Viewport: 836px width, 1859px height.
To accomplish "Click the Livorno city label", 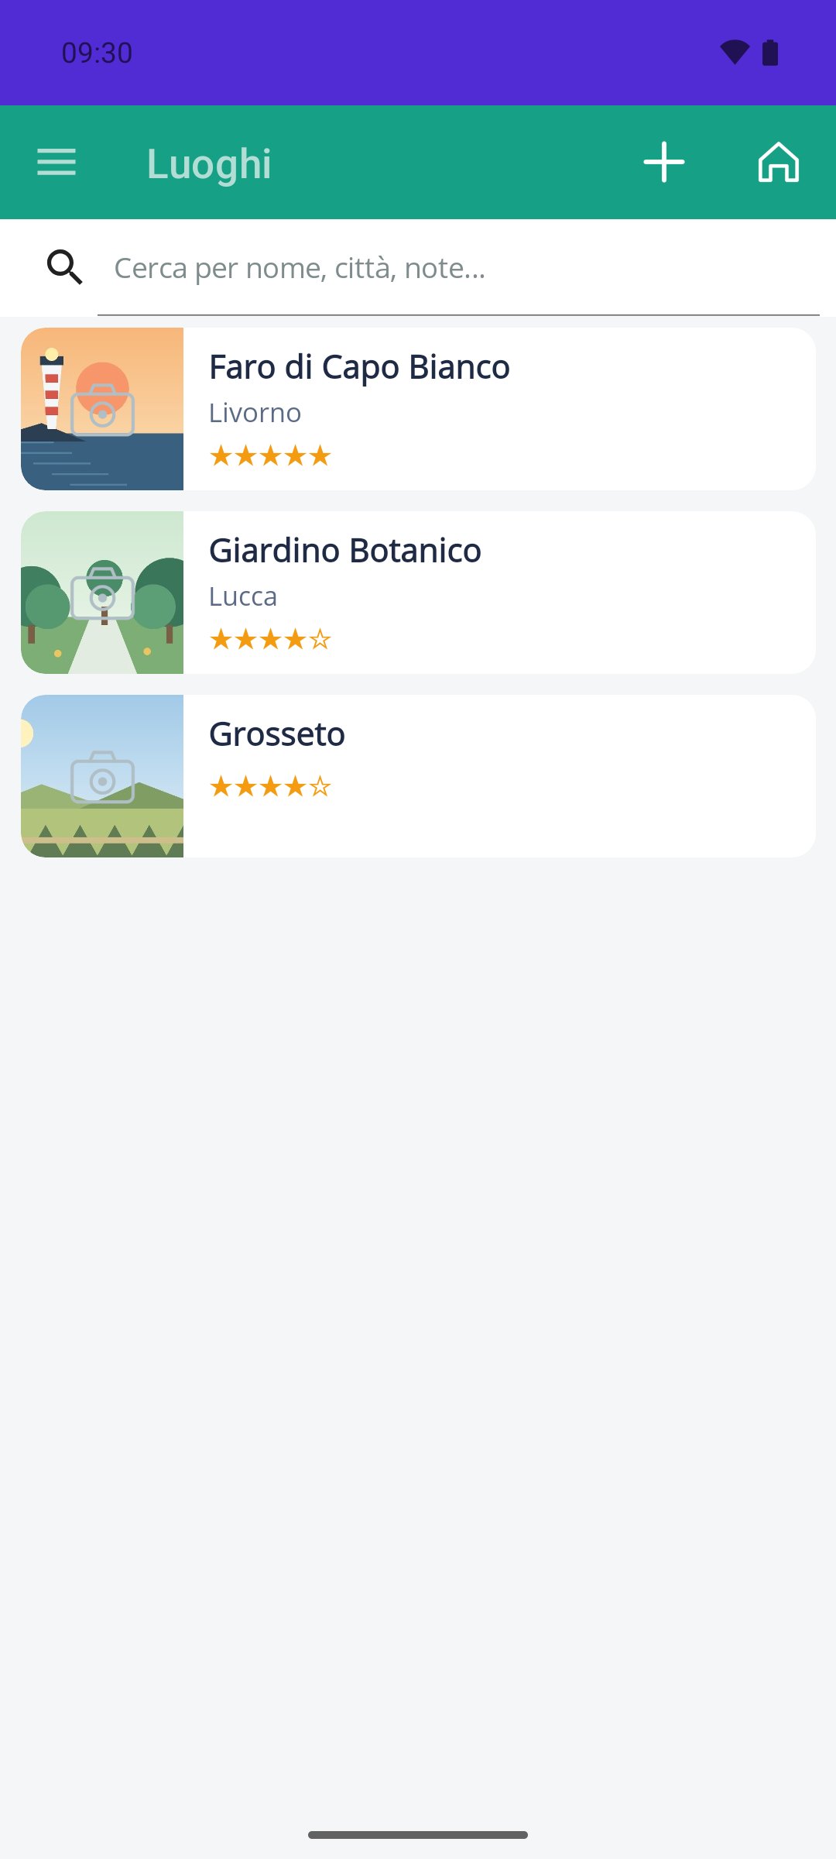I will 255,413.
